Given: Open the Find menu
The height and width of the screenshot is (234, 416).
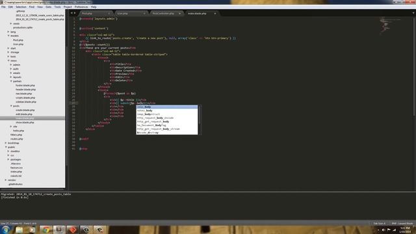Looking at the screenshot, I should click(32, 7).
